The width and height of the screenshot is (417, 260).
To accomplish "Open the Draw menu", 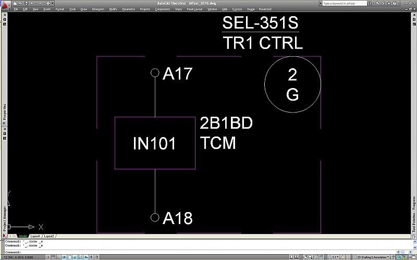I will [x=84, y=9].
